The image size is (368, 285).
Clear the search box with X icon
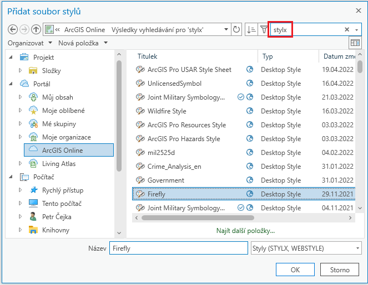click(347, 30)
